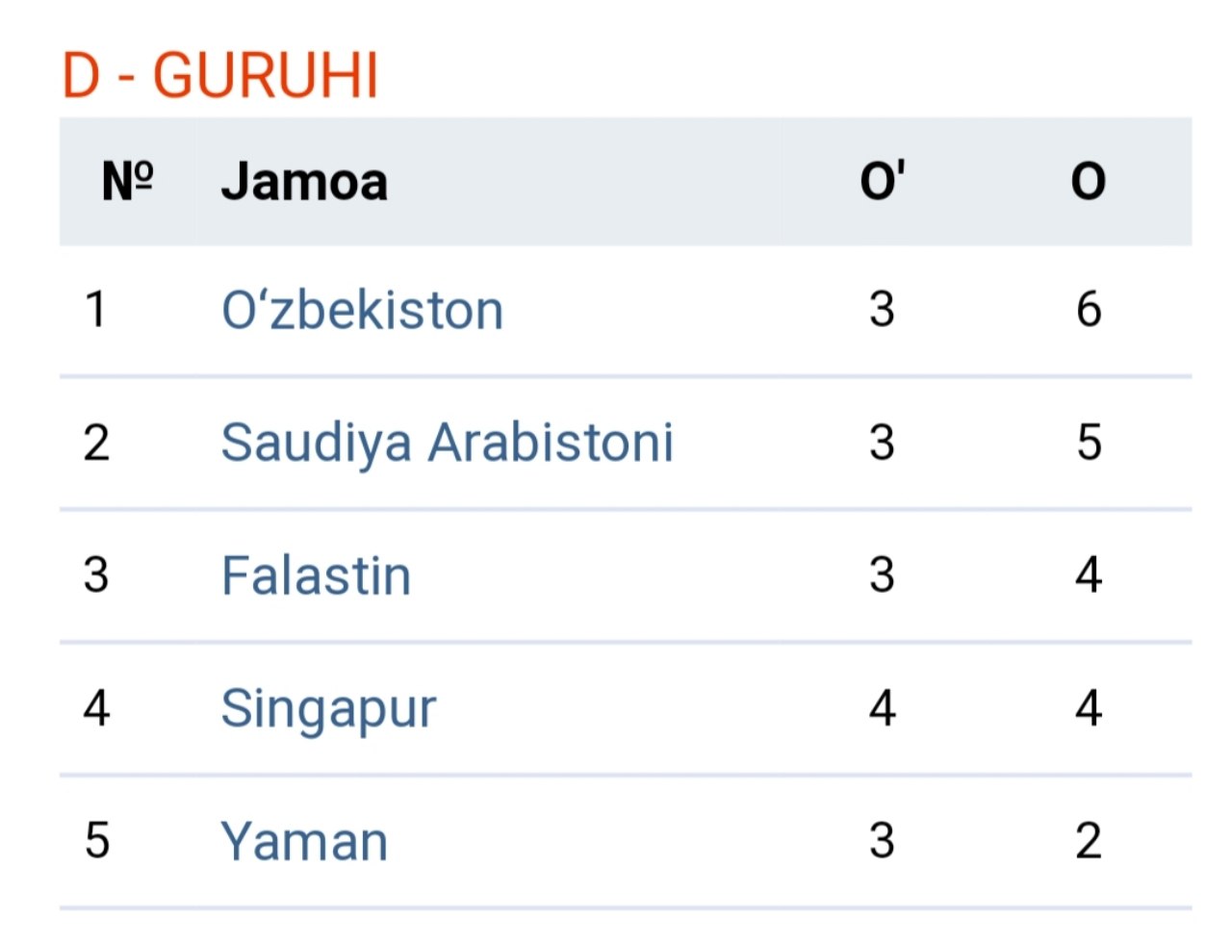Screen dimensions: 1232x943
Task: Click the № column header
Action: click(127, 181)
